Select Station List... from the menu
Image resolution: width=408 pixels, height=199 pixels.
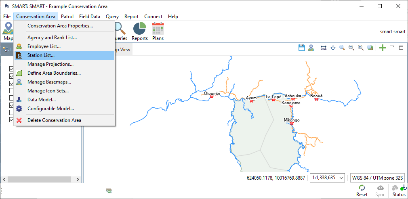tap(41, 55)
